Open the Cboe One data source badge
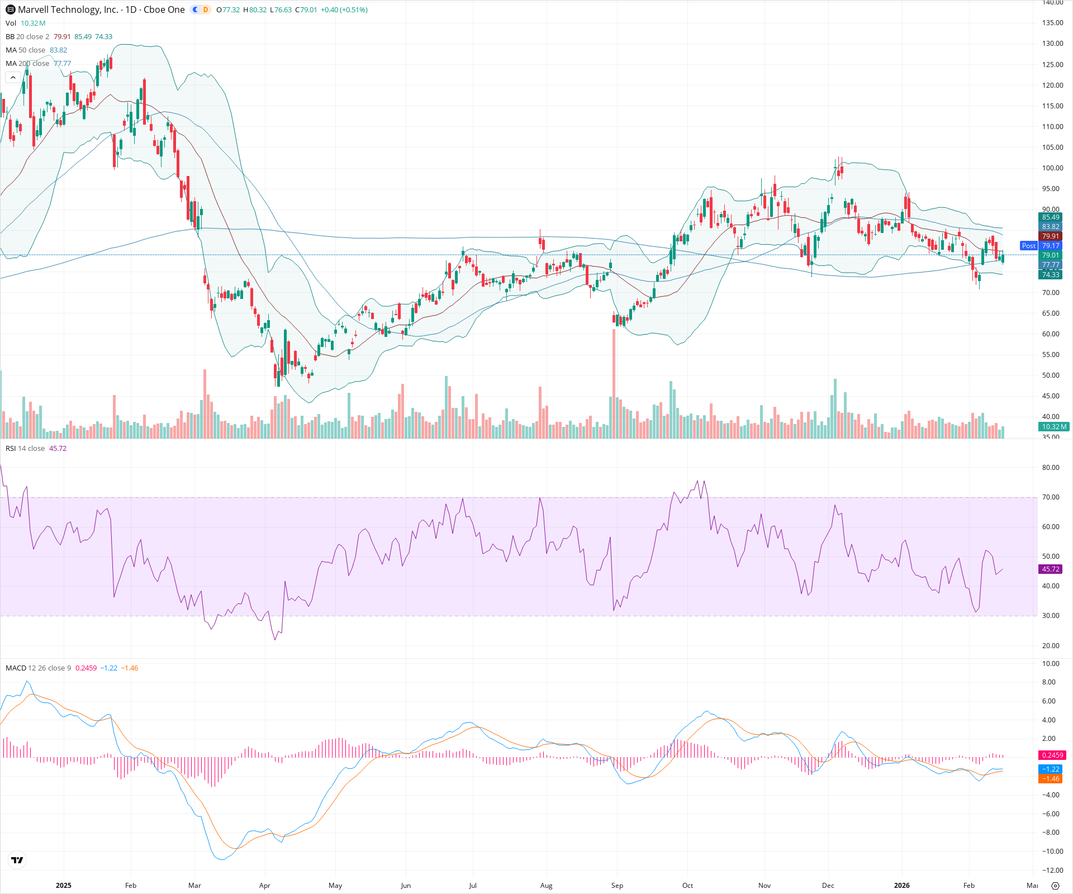This screenshot has width=1073, height=894. [165, 9]
